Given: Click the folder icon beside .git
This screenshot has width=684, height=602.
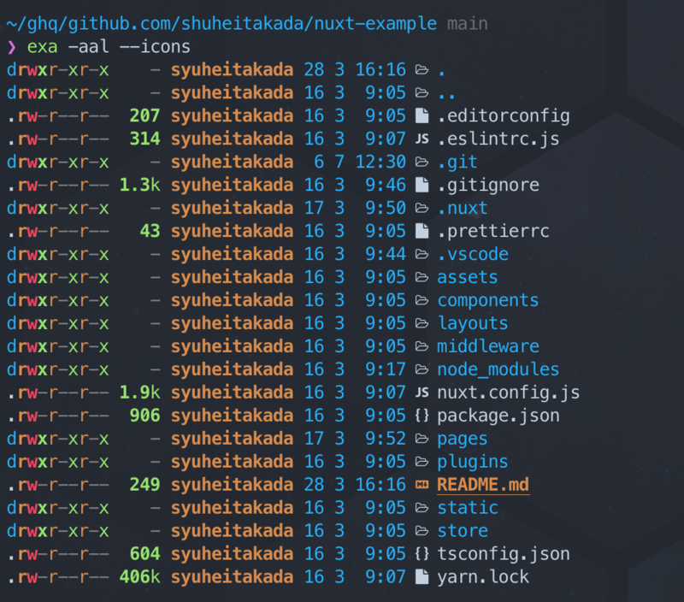Looking at the screenshot, I should click(422, 162).
